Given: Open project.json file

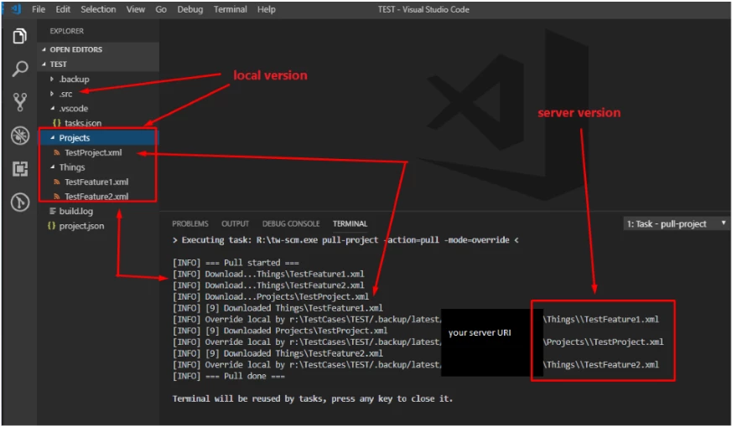Looking at the screenshot, I should pyautogui.click(x=81, y=226).
